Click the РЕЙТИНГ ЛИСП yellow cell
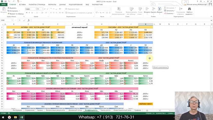 pos(145,104)
